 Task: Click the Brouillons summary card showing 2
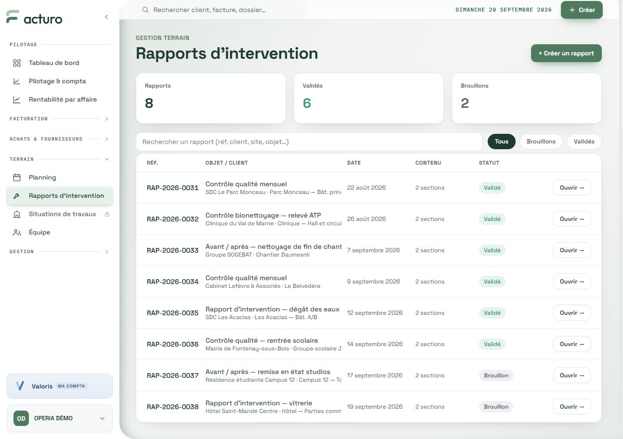[527, 98]
